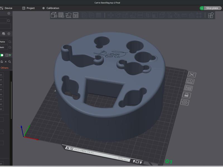The width and height of the screenshot is (223, 167).
Task: Click the Arrange all objects icon
Action: tap(76, 15)
